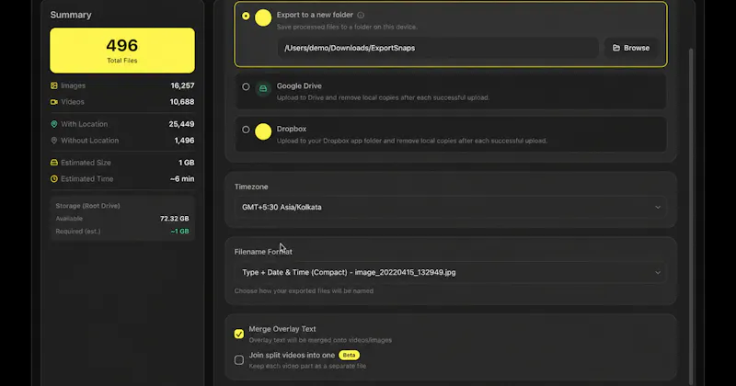Image resolution: width=736 pixels, height=386 pixels.
Task: Select Export to a new folder radio
Action: [x=246, y=16]
